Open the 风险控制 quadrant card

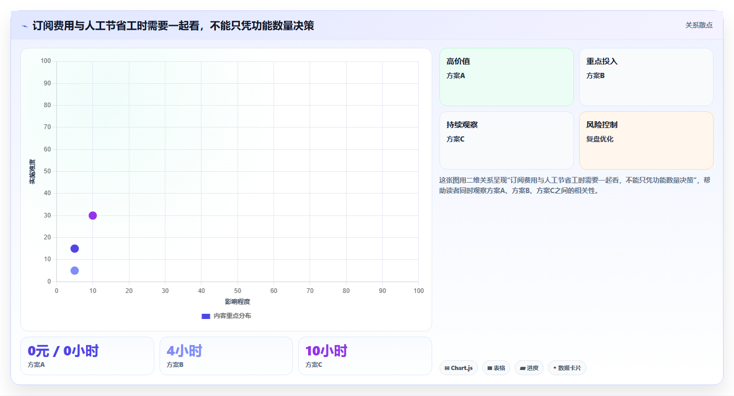pos(646,140)
